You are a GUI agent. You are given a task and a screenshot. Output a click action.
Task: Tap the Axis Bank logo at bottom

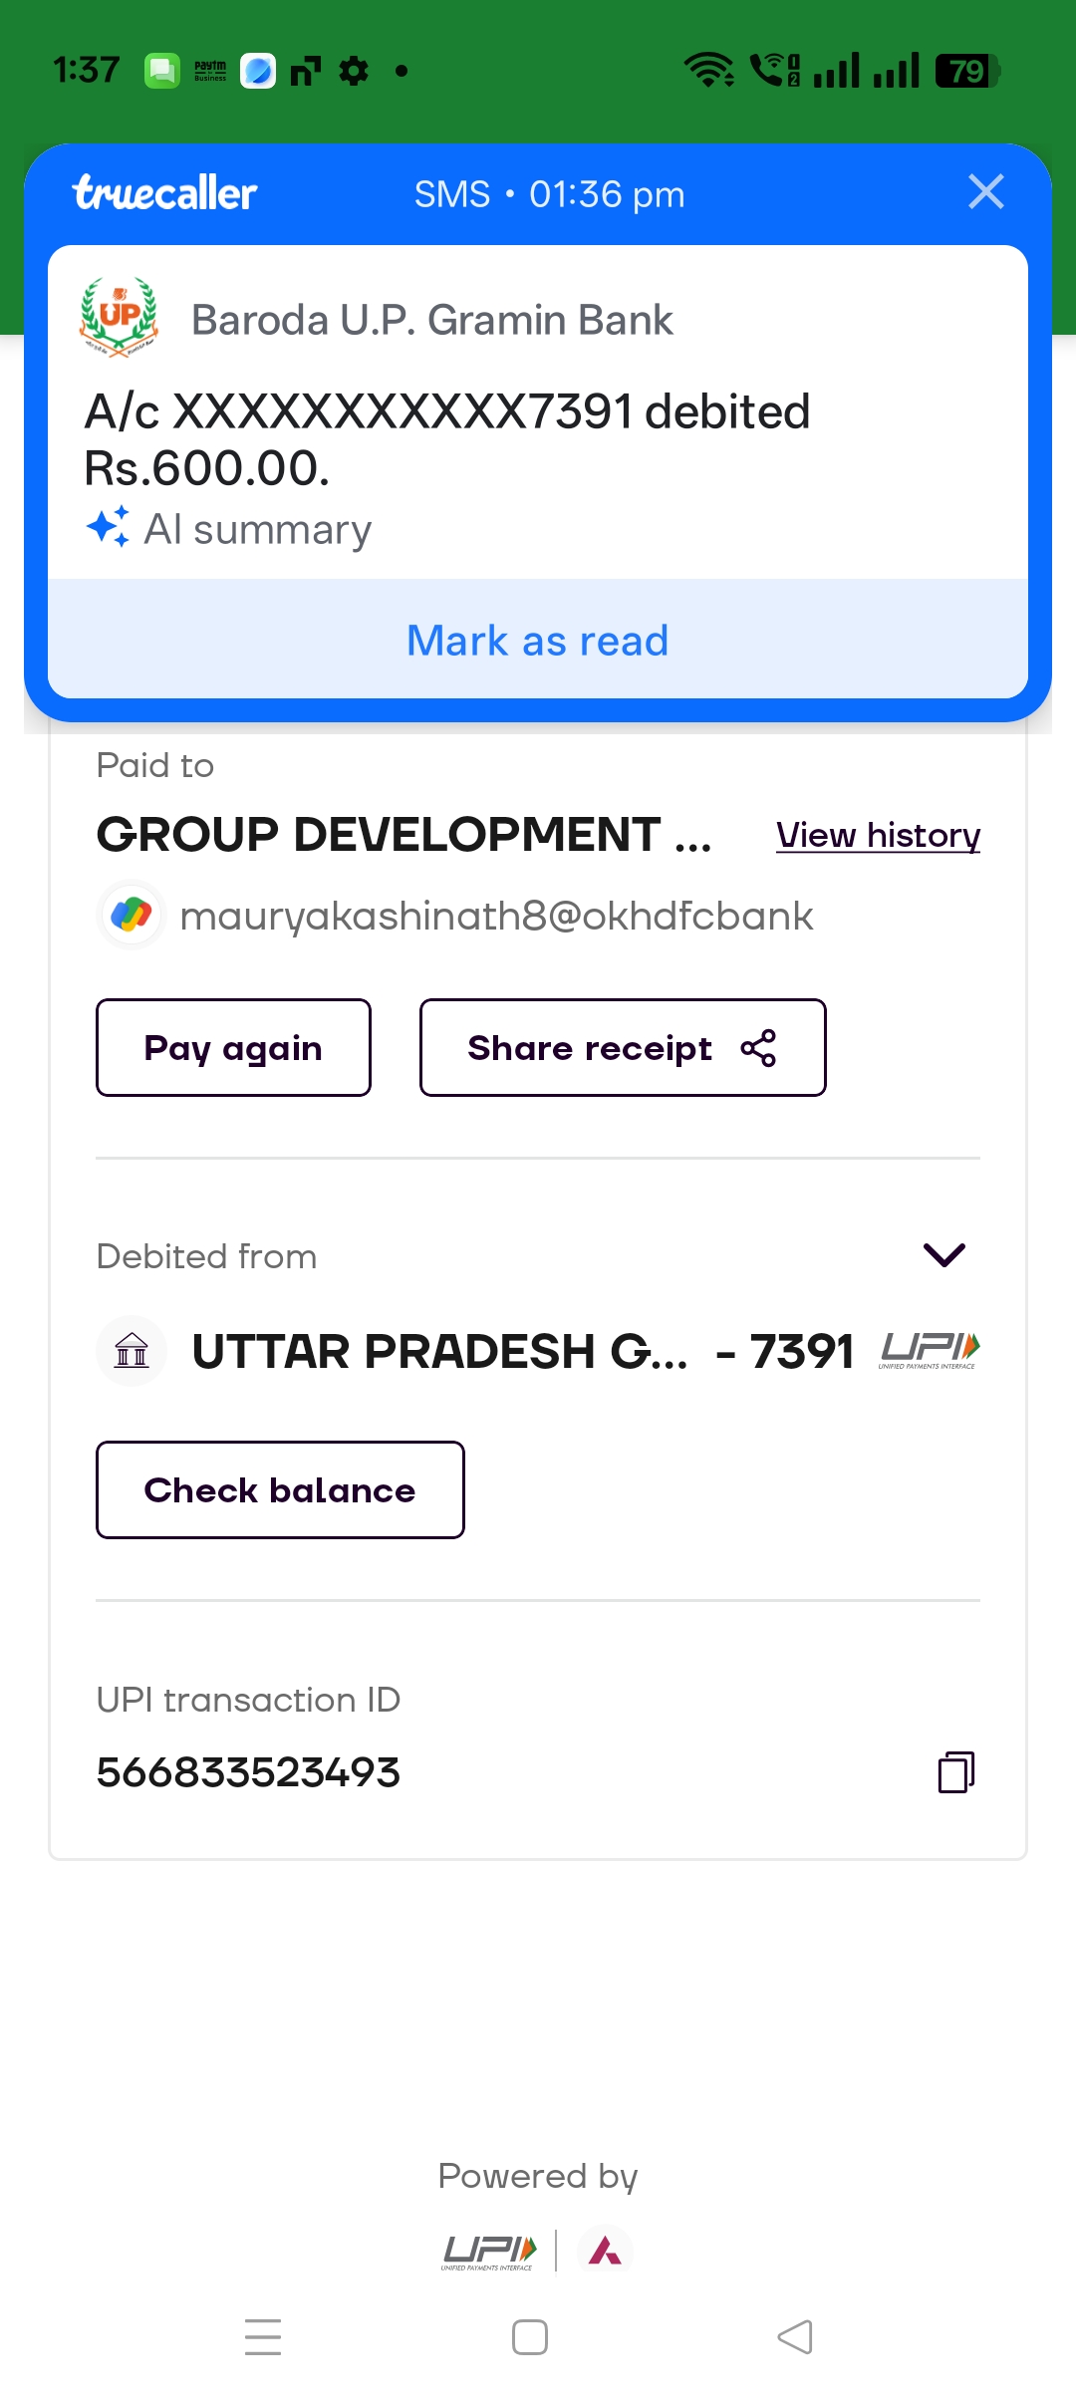pyautogui.click(x=605, y=2251)
